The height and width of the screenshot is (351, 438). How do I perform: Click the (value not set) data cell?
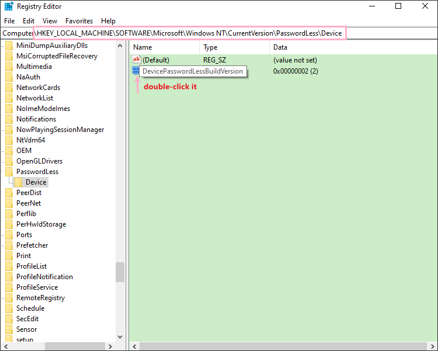pyautogui.click(x=295, y=60)
